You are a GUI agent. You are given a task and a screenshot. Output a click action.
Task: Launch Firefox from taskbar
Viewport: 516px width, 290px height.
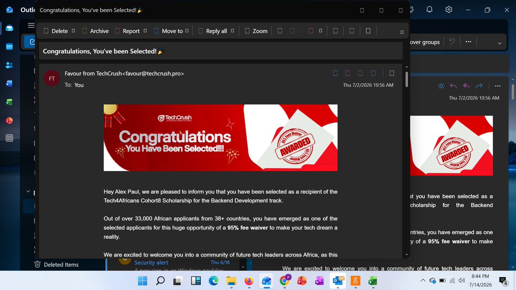(249, 281)
